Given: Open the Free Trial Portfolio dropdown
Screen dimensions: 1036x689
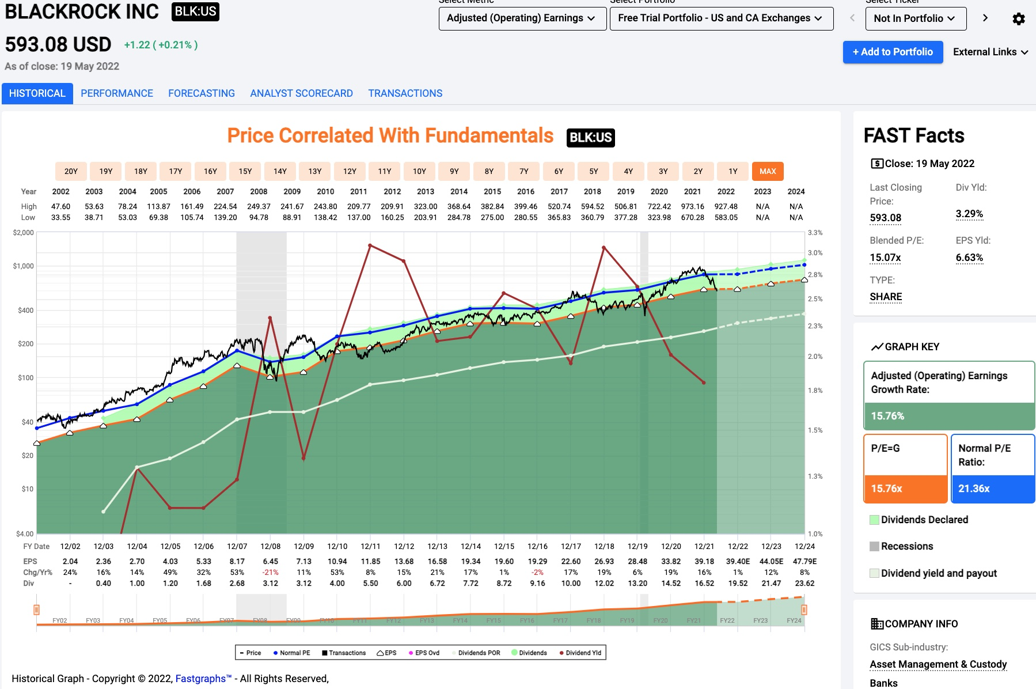Looking at the screenshot, I should [722, 18].
